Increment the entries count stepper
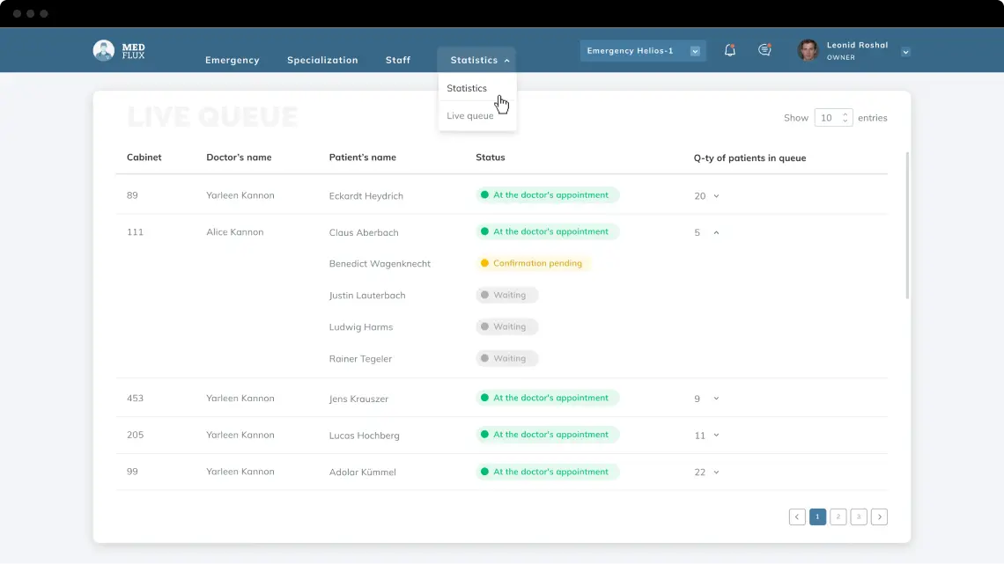 coord(843,114)
